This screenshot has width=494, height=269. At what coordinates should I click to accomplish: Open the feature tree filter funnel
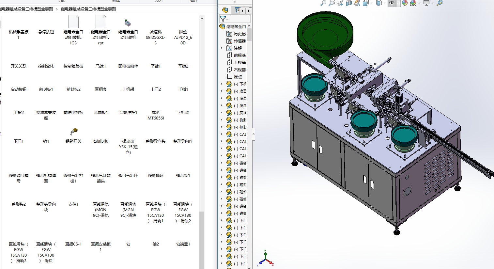point(224,19)
